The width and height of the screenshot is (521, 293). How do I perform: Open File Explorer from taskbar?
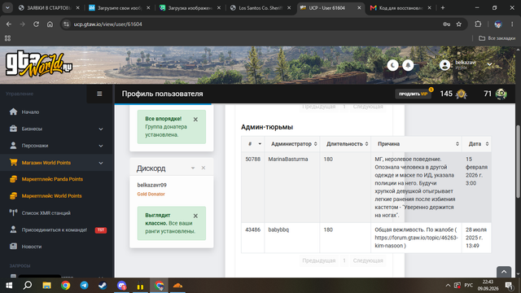coord(46,286)
